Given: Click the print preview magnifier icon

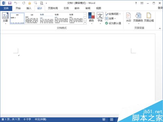Looking at the screenshot, I should tap(41, 3).
